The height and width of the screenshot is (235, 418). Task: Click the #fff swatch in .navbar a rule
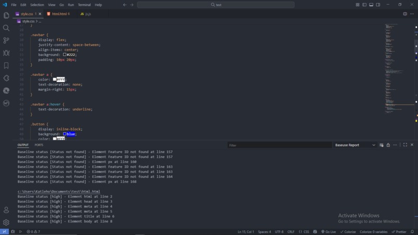tap(54, 79)
